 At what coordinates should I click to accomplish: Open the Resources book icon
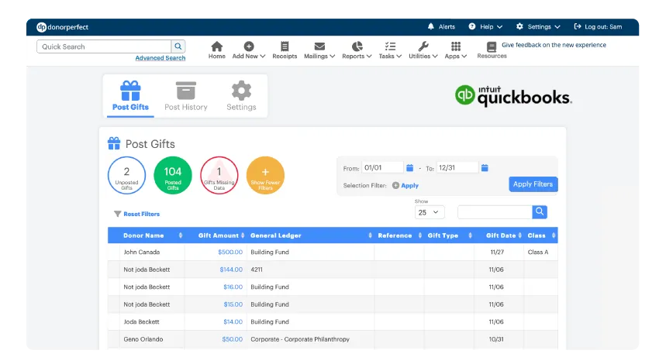tap(492, 46)
